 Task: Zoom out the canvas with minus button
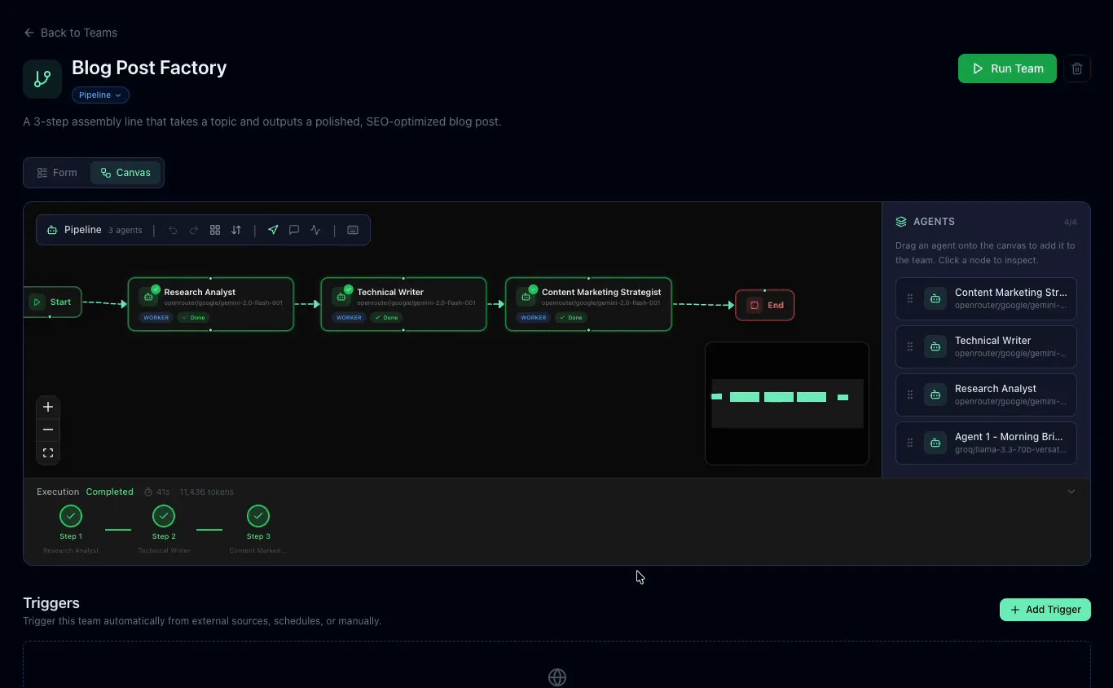coord(48,430)
